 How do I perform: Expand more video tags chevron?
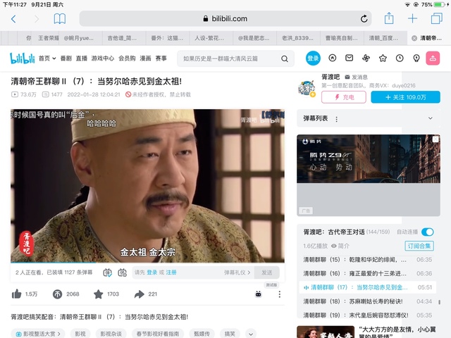point(251,333)
